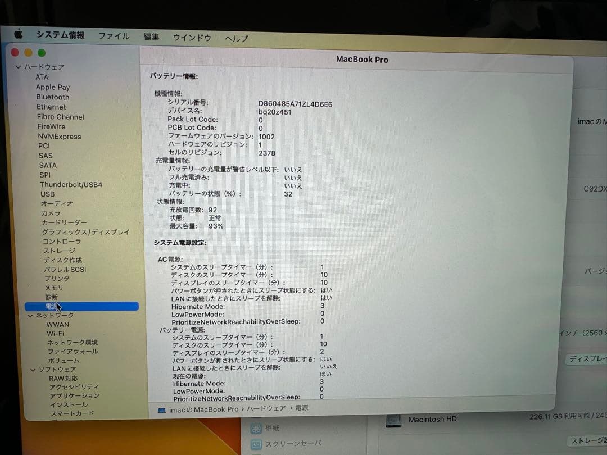Click the Macintosh HD drive icon
Viewport: 607px width, 455px height.
393,420
